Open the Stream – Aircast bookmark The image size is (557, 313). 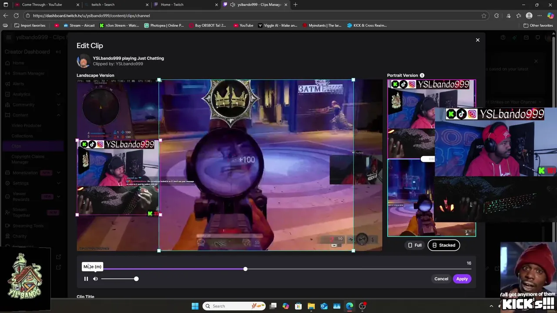79,25
